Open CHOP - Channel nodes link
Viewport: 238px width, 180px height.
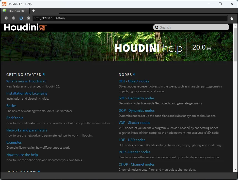click(137, 164)
